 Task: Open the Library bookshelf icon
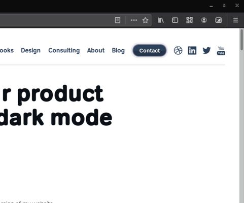tap(160, 20)
